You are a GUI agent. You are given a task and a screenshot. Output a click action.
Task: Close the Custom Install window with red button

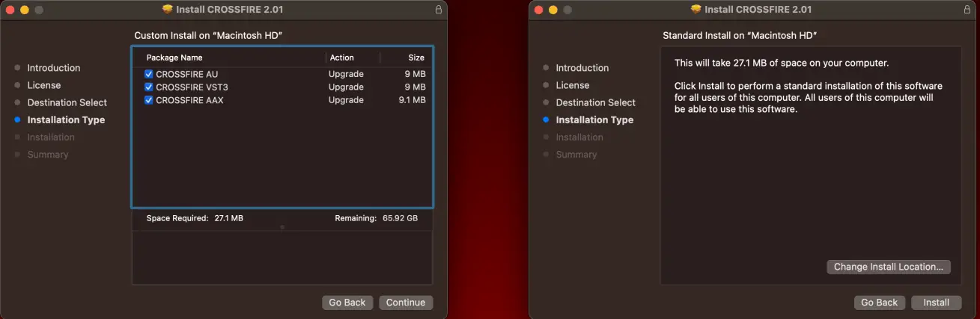[10, 10]
